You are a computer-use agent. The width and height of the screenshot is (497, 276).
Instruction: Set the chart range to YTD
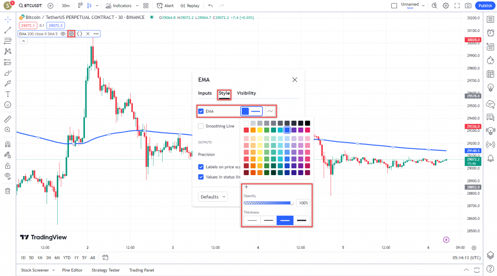(66, 258)
